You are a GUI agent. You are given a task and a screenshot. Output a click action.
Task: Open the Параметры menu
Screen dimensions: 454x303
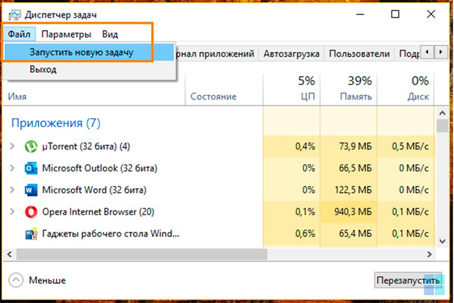[x=66, y=34]
